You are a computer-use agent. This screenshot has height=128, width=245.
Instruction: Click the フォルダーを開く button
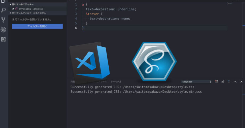[x=37, y=26]
